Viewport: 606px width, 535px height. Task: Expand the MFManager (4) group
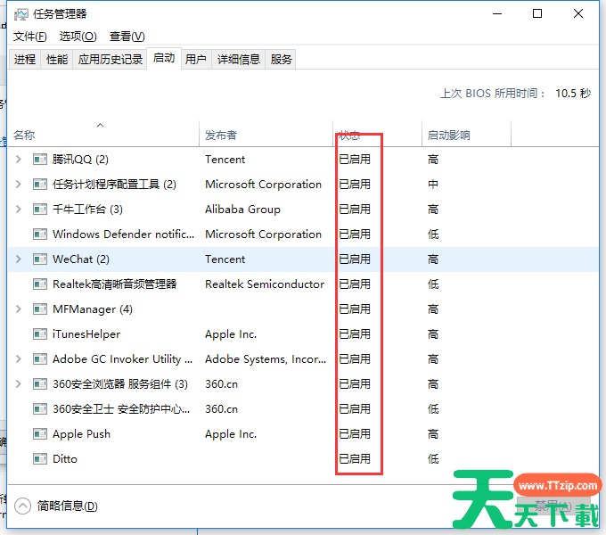(19, 309)
